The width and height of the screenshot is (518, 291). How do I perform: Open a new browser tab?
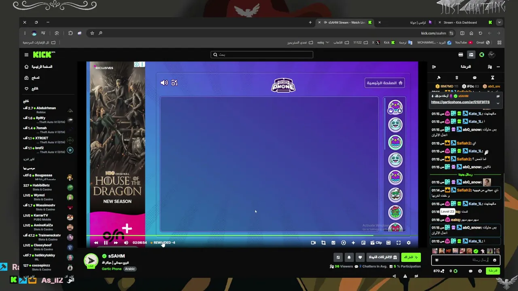(x=310, y=23)
